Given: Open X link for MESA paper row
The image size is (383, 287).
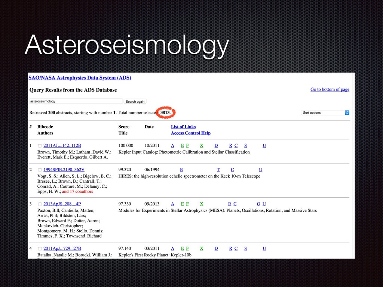Looking at the screenshot, I should (202, 204).
